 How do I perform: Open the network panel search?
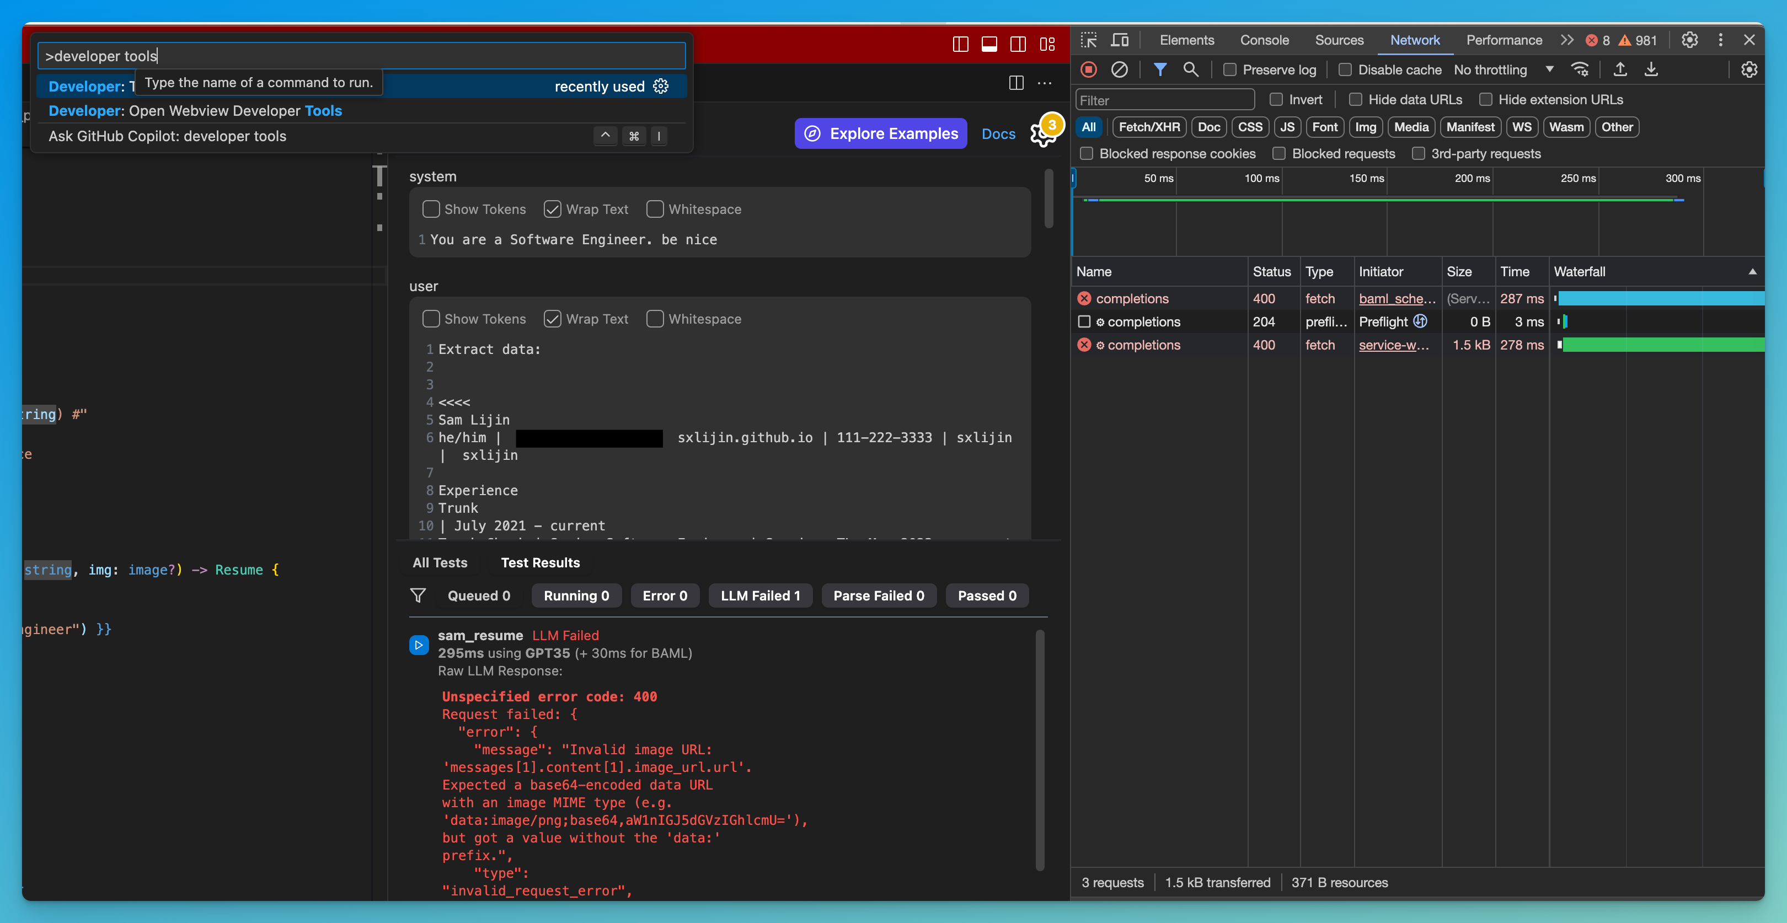(1192, 69)
